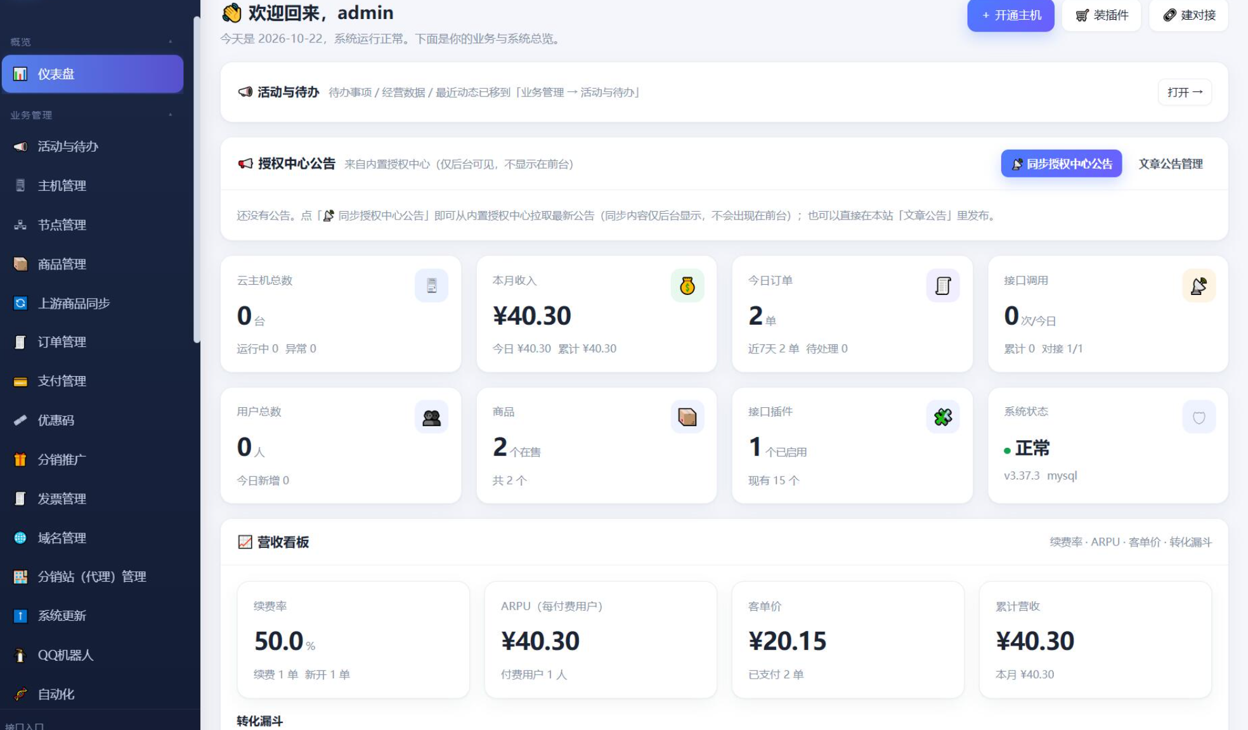This screenshot has height=730, width=1248.
Task: Click the sync icon for 上游商品同步
Action: (x=20, y=303)
